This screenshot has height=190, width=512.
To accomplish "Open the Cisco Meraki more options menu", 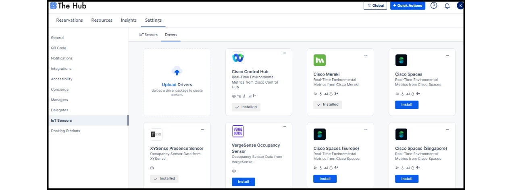I will (366, 55).
